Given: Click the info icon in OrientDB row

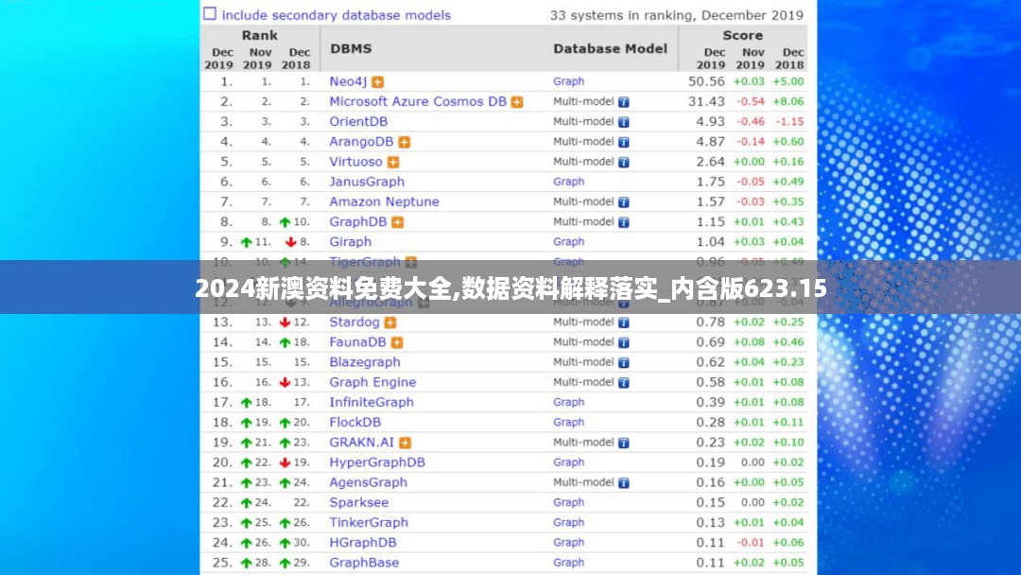Looking at the screenshot, I should [624, 122].
